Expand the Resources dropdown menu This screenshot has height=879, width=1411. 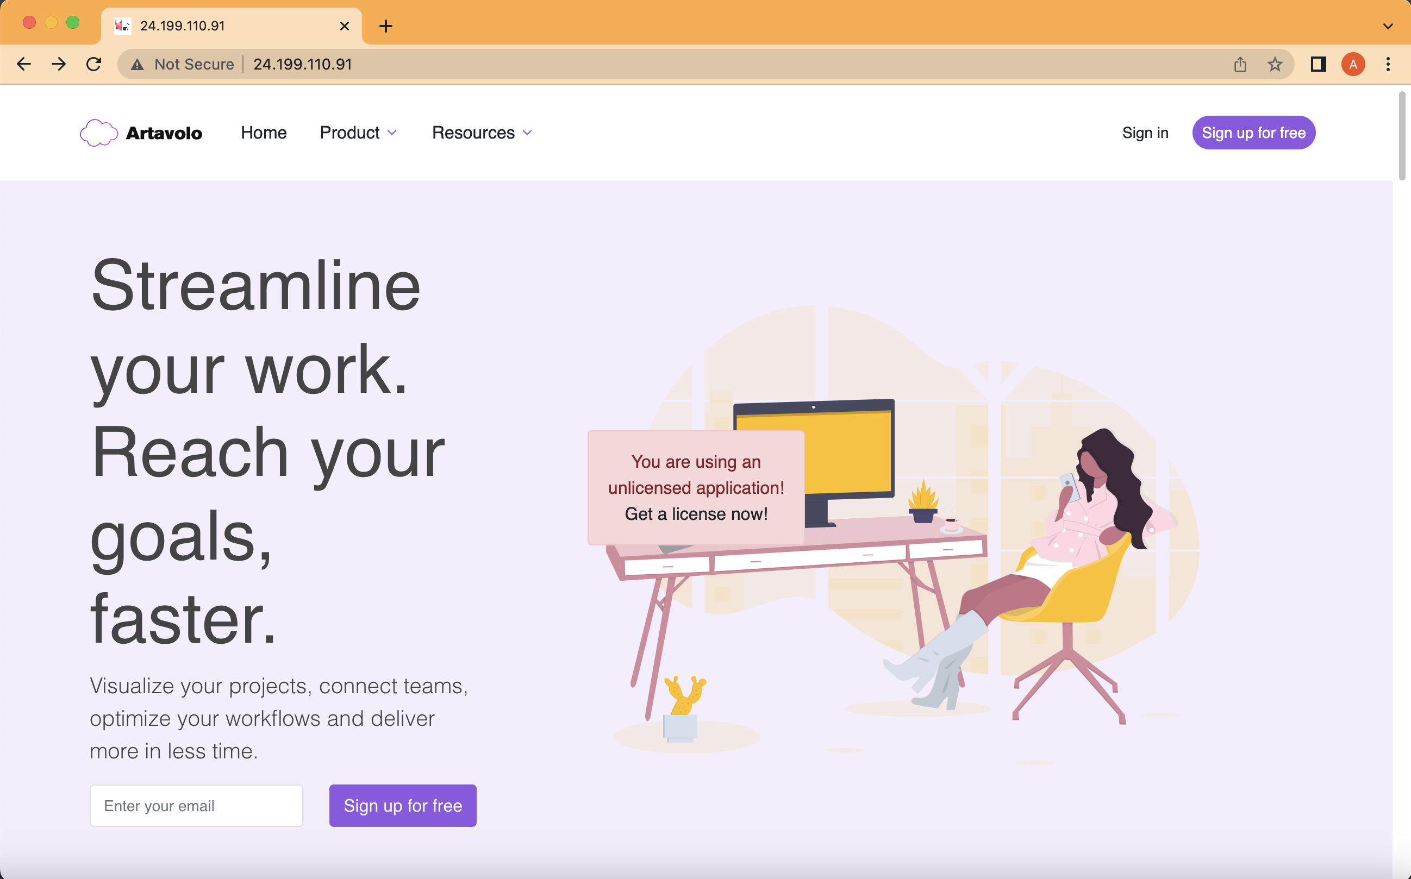click(482, 133)
